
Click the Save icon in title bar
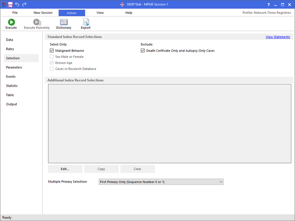[x=10, y=4]
